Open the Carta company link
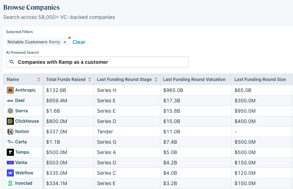Screen dimensions: 293x189 pyautogui.click(x=21, y=142)
